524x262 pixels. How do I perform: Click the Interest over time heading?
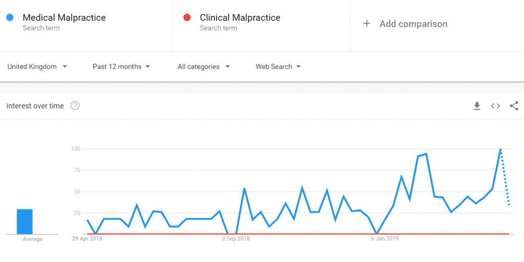(35, 106)
